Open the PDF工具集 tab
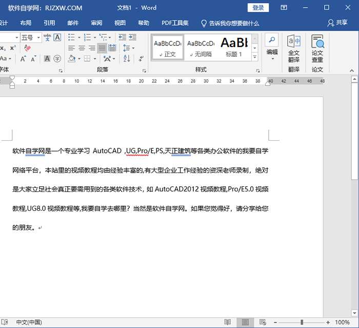 click(175, 23)
